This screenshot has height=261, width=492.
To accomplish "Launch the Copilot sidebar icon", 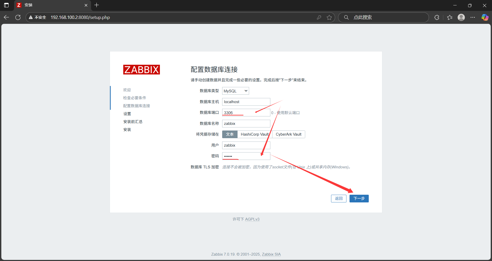I will pos(485,17).
